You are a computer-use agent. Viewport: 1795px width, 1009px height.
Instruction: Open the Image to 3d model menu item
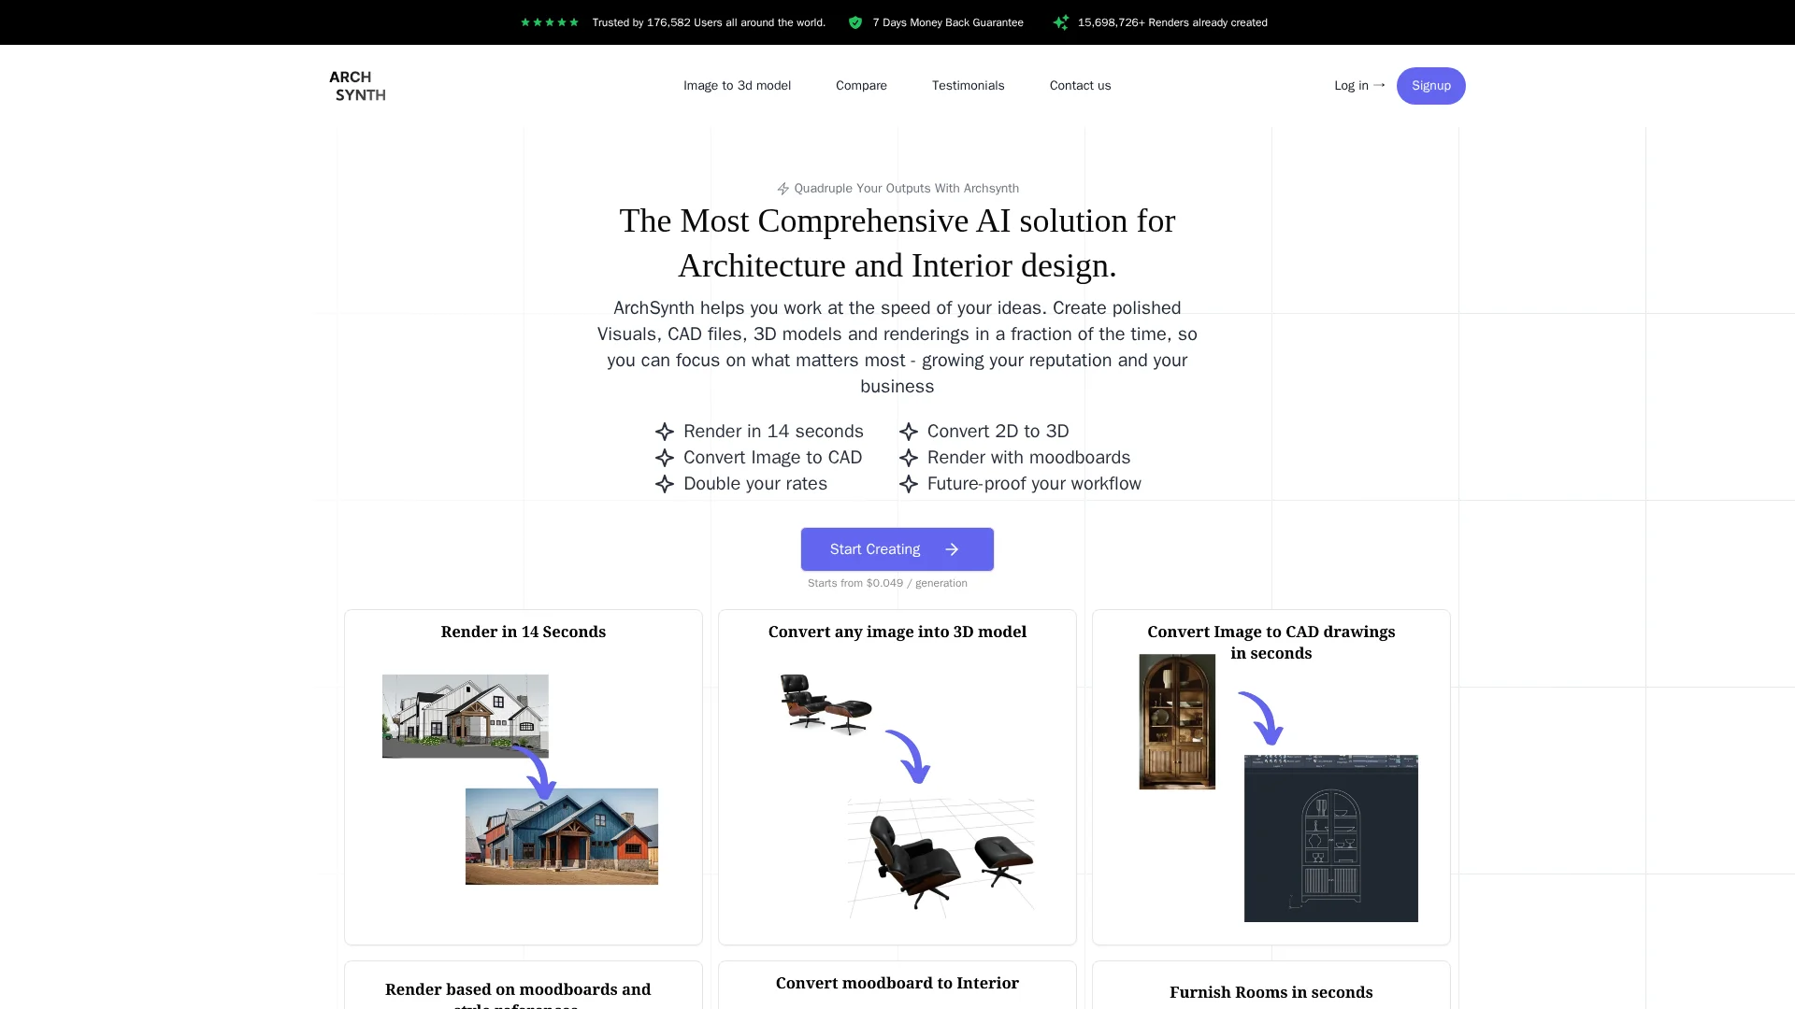[737, 86]
